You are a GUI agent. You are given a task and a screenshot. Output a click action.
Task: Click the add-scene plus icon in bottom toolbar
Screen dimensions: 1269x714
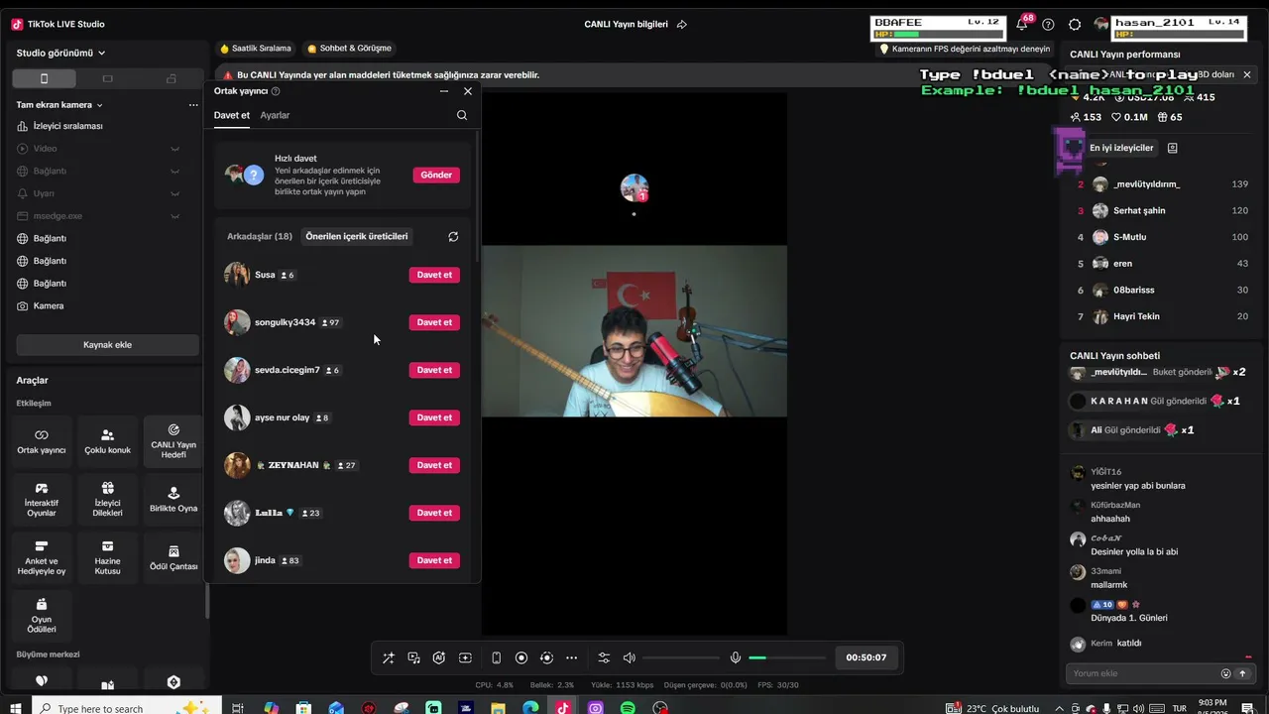(x=465, y=657)
